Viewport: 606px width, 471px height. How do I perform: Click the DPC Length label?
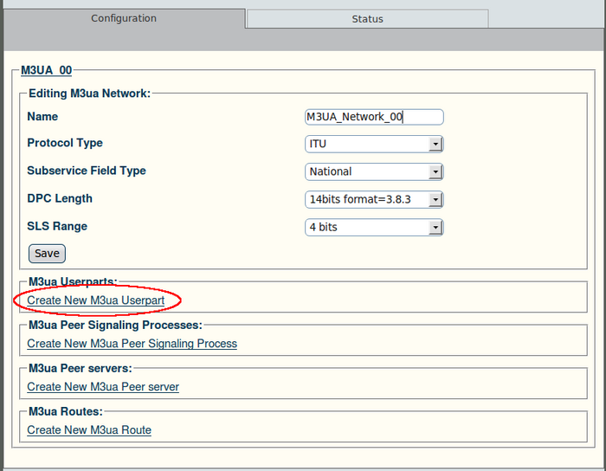point(60,198)
